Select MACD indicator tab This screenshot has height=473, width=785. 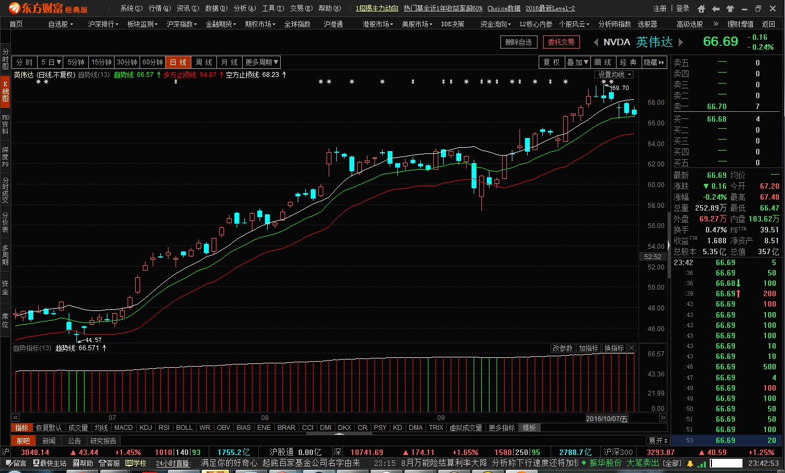pos(124,428)
